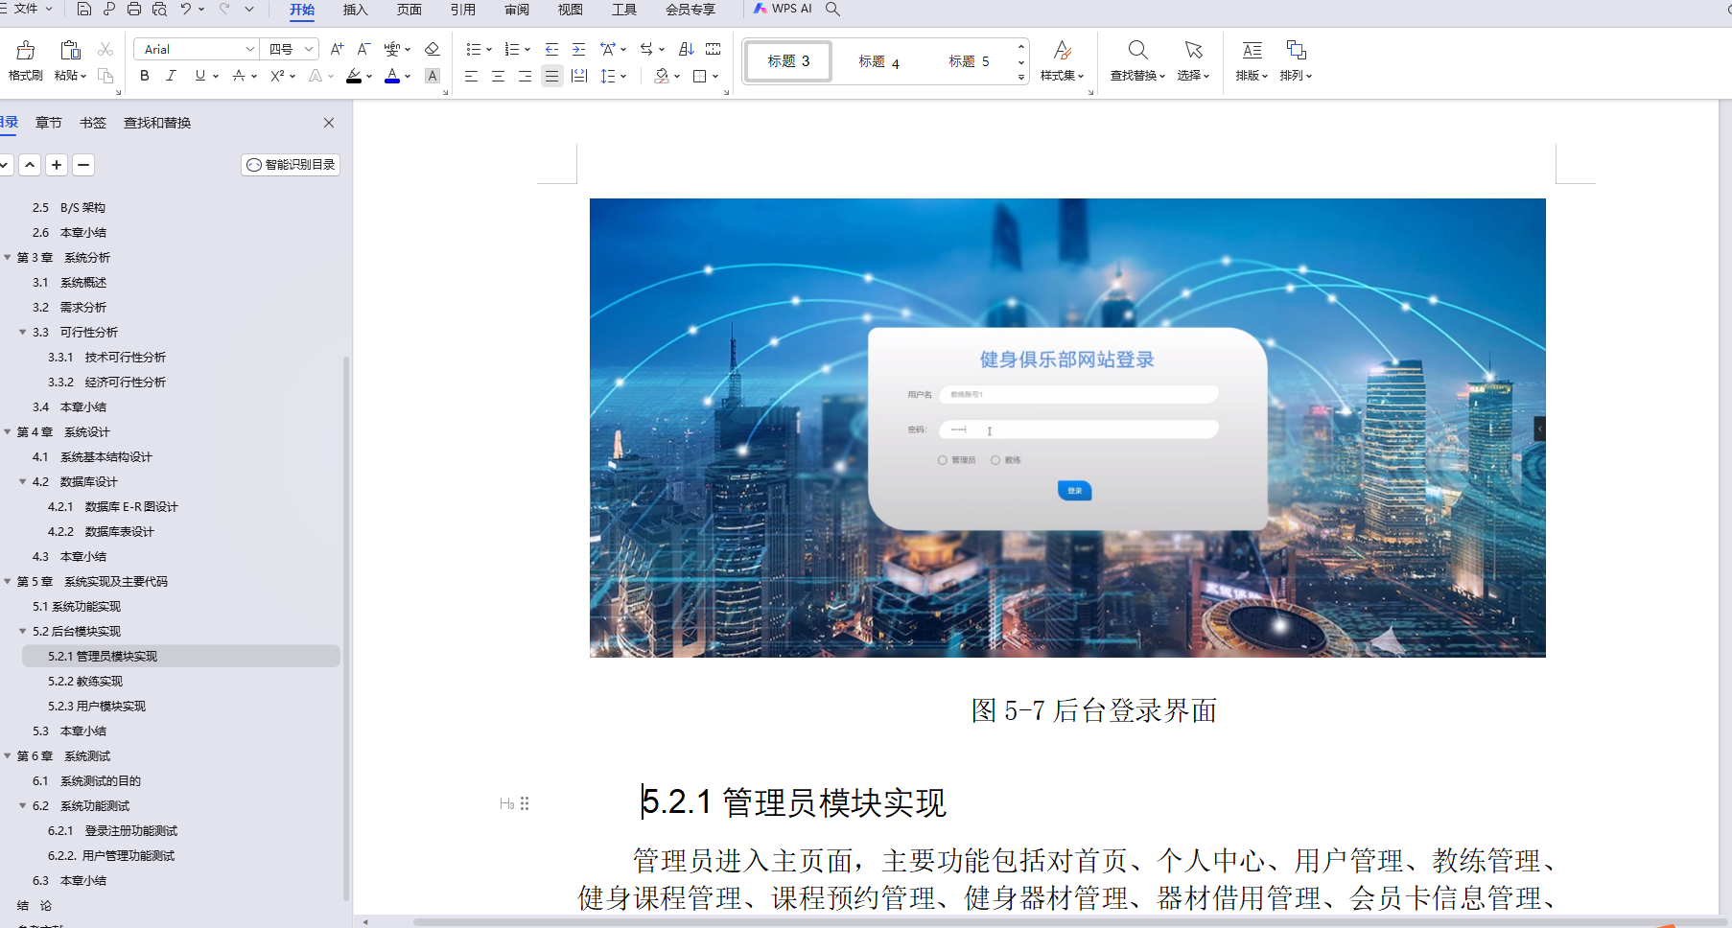Open the borders dropdown arrow

point(715,76)
